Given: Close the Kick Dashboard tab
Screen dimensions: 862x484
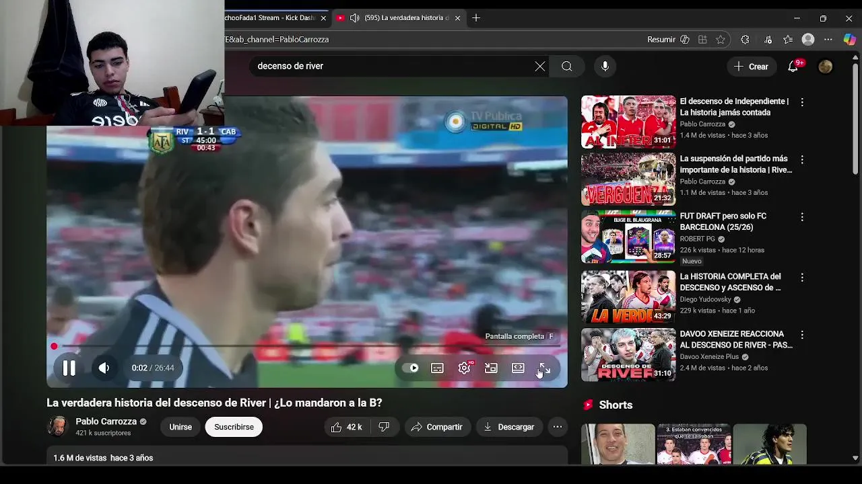Looking at the screenshot, I should [x=323, y=18].
